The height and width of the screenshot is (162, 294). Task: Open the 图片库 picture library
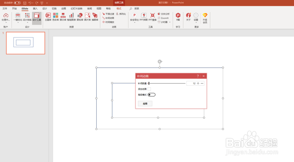(87, 17)
